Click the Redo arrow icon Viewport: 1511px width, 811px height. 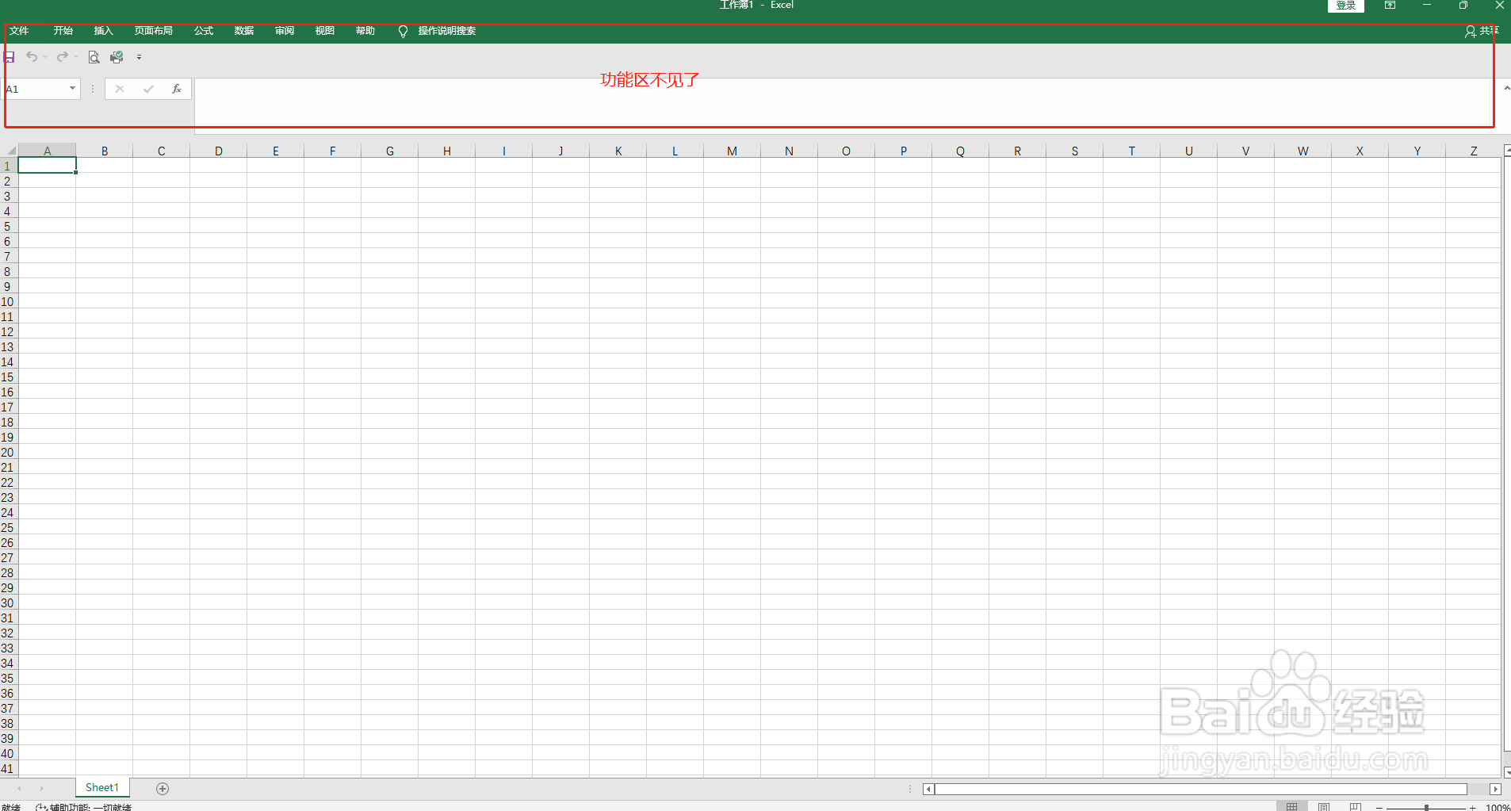pyautogui.click(x=63, y=57)
